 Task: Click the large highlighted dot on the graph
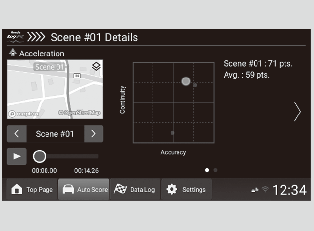click(186, 81)
